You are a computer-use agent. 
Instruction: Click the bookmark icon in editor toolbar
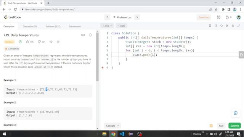click(x=210, y=25)
